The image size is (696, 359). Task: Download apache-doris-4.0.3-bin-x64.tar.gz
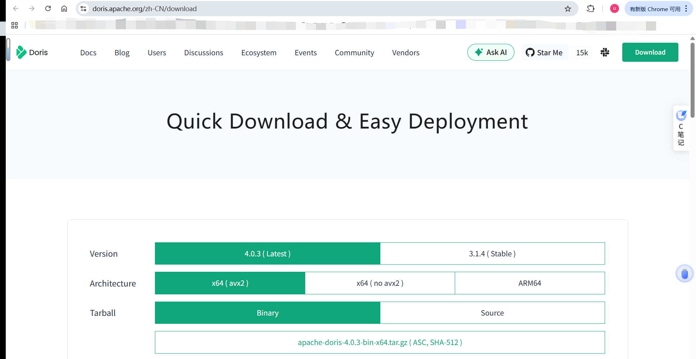[380, 342]
